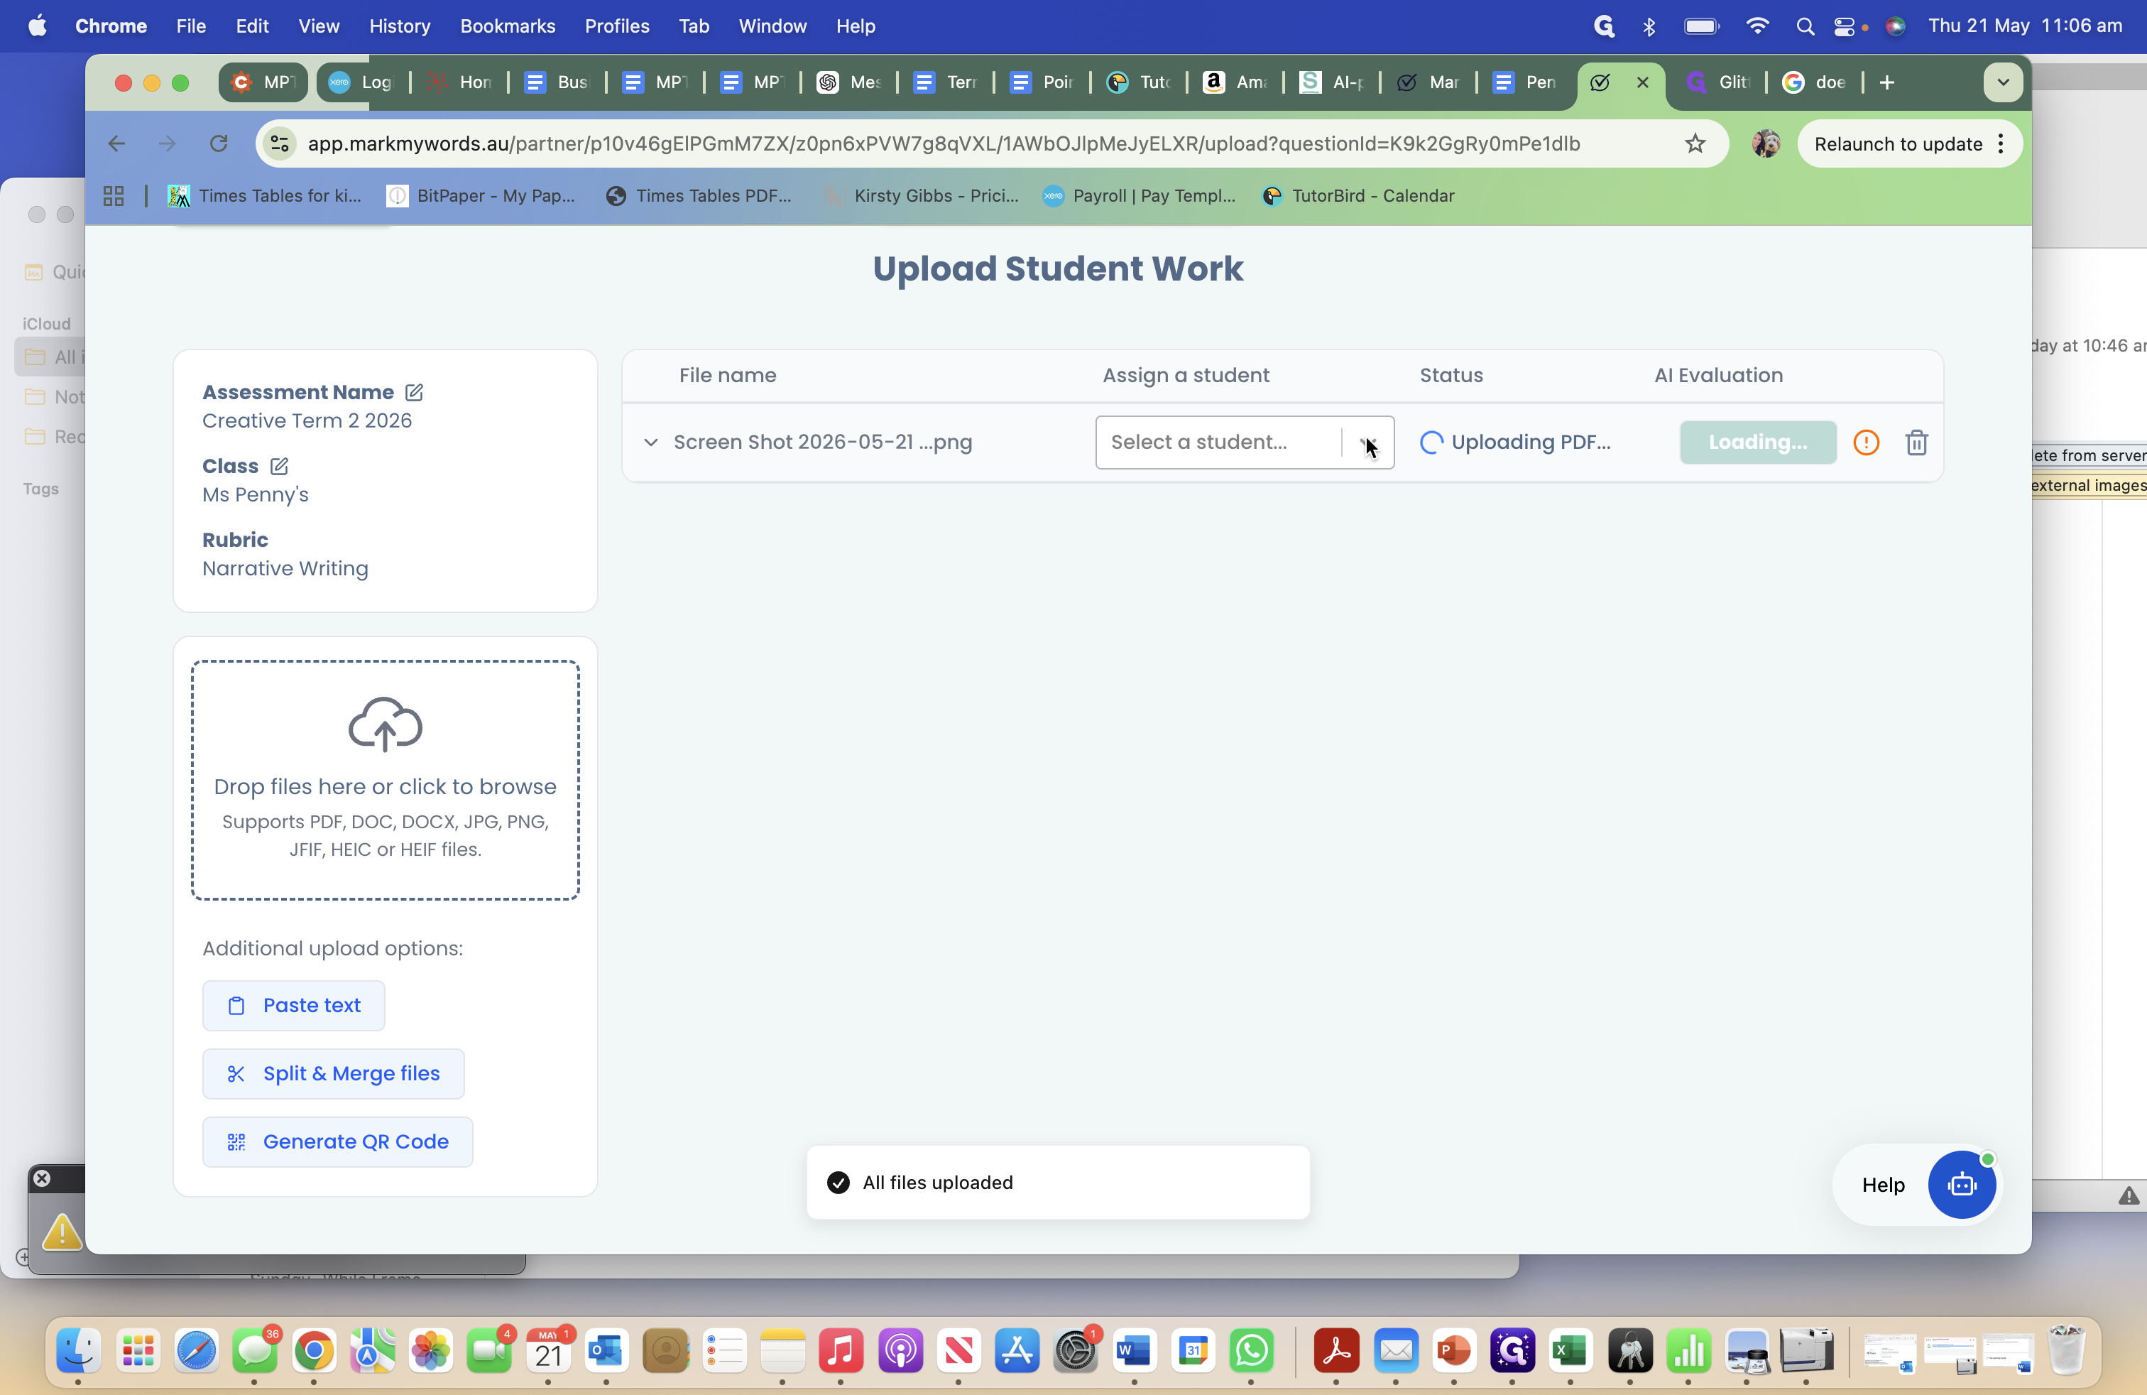This screenshot has height=1395, width=2147.
Task: Open Spotlight search in menu bar
Action: tap(1804, 26)
